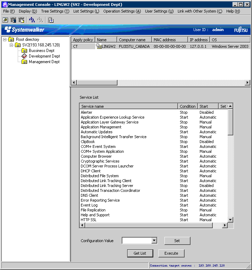Click the service list scroll left arrow
This screenshot has height=270, width=252.
click(82, 225)
